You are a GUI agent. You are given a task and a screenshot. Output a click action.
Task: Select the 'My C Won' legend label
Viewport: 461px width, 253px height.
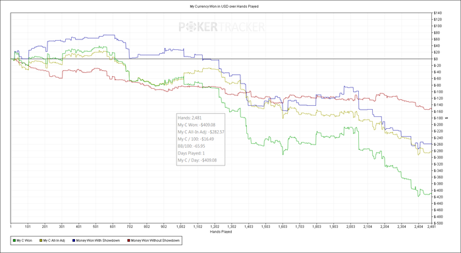pos(24,241)
